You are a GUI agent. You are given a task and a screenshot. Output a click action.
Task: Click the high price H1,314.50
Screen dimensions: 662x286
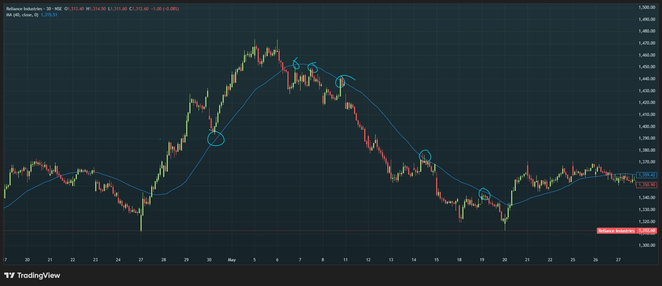[x=96, y=9]
